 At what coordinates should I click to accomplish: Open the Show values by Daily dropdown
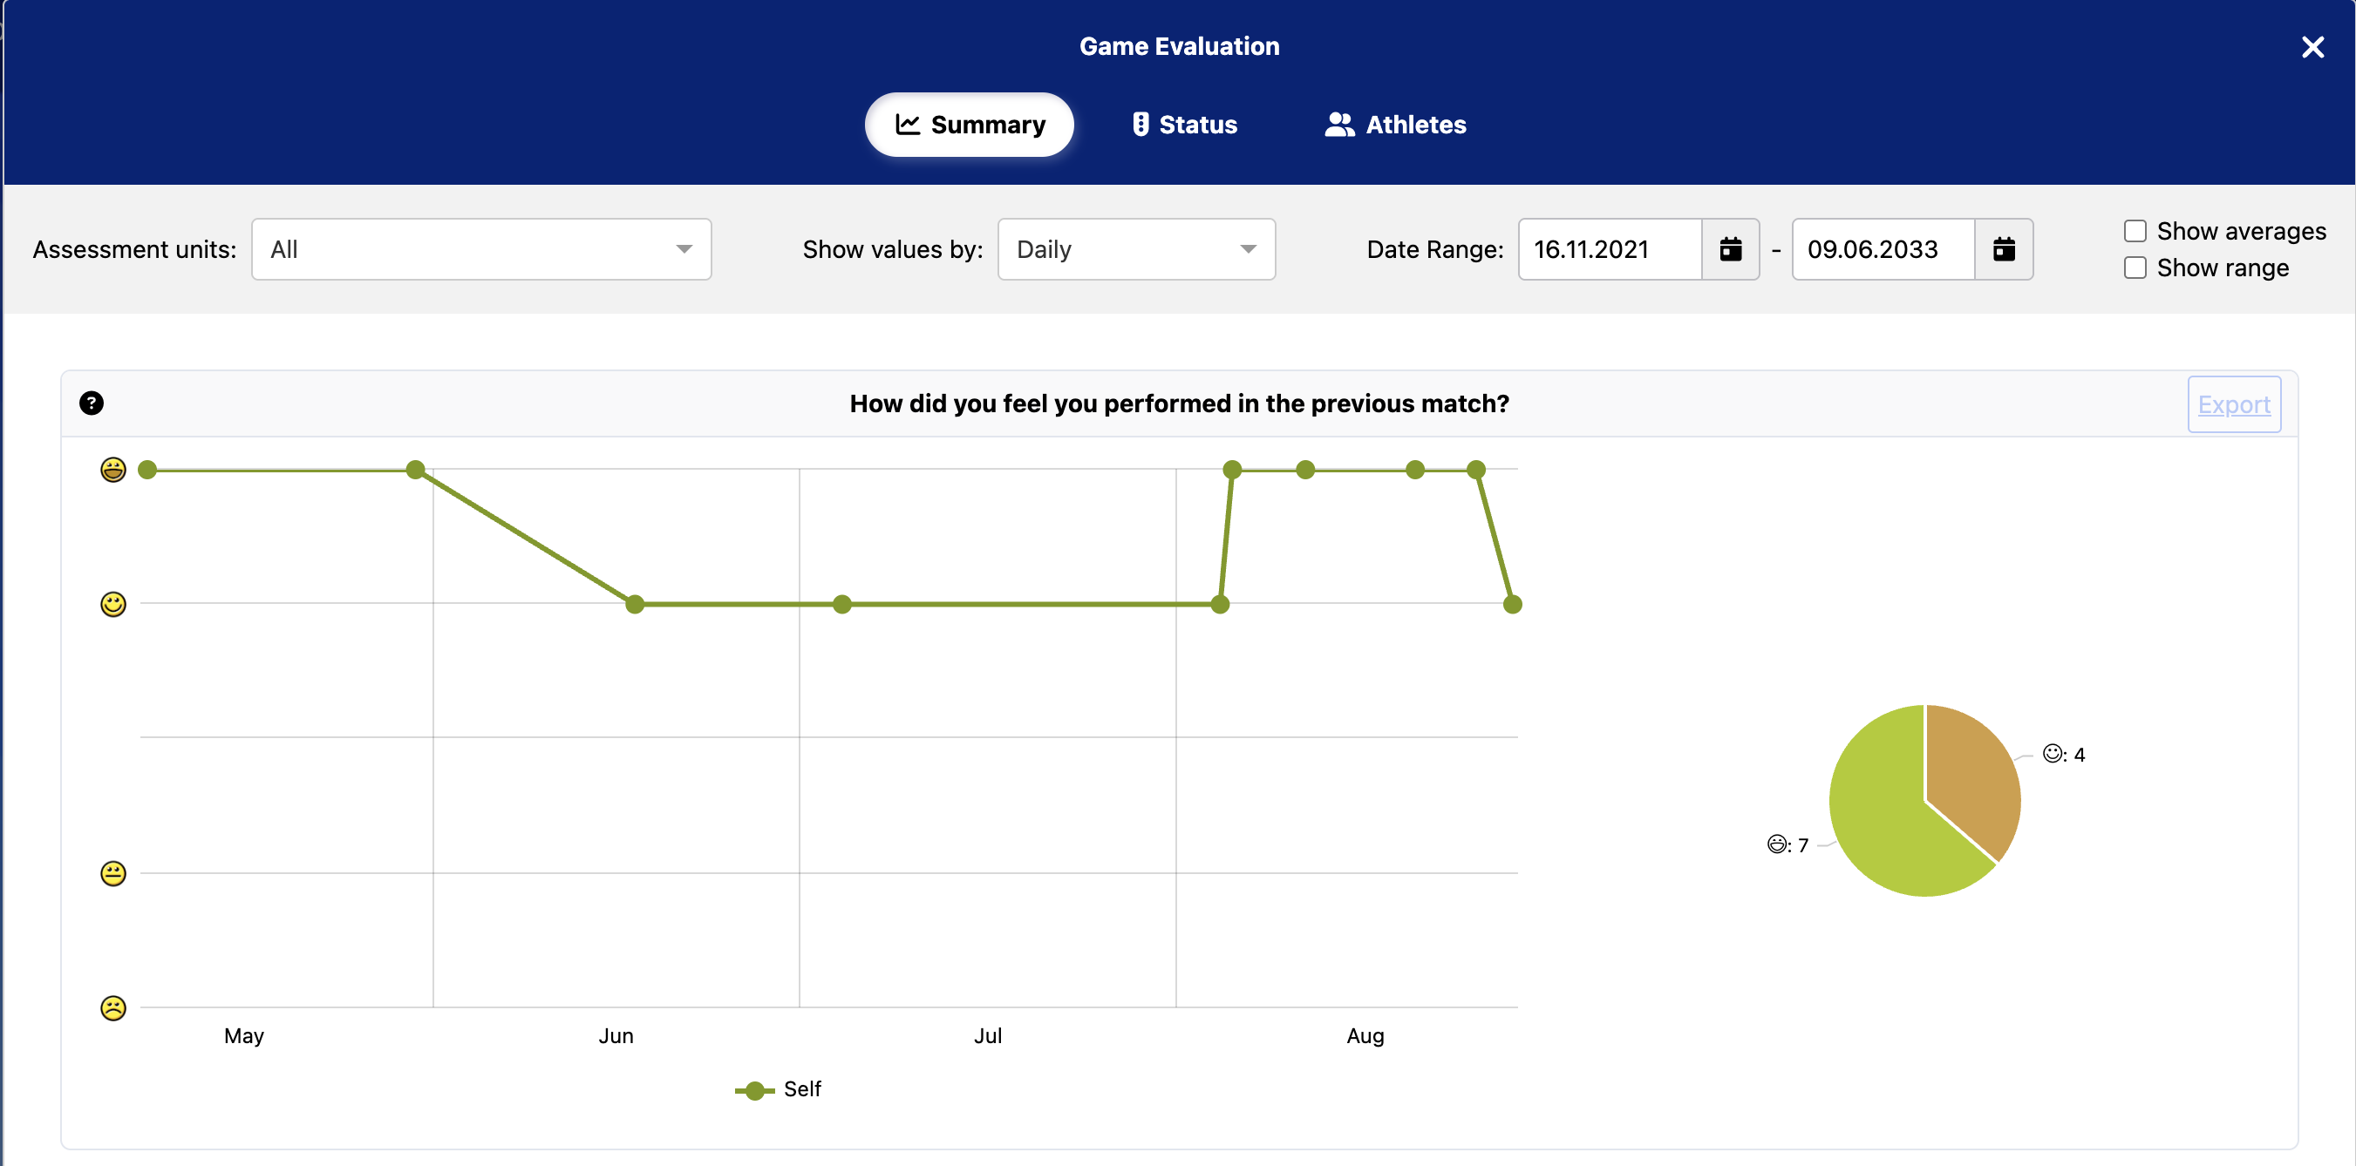click(1135, 249)
